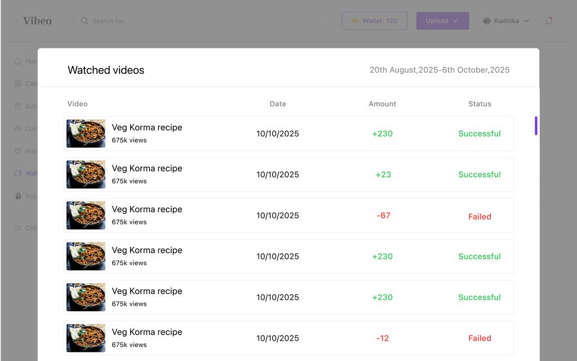577x361 pixels.
Task: Click the Status column header
Action: click(480, 104)
